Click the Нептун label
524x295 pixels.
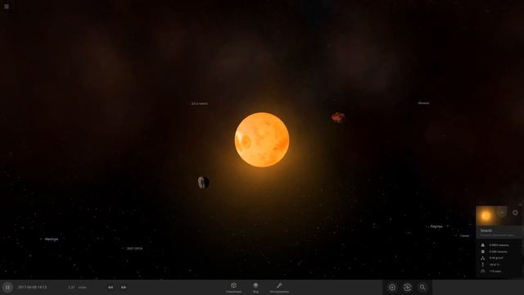52,239
